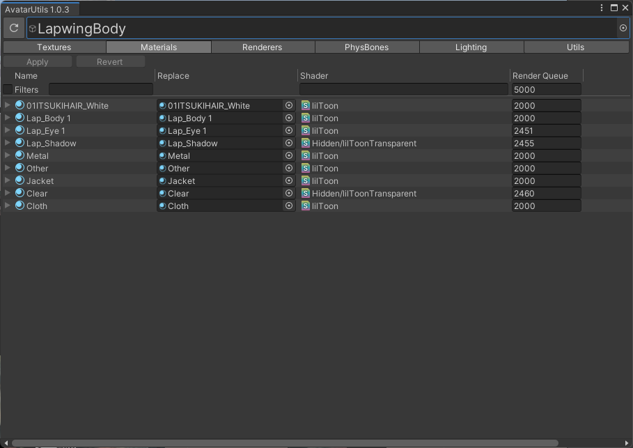Click shader icon for Clear material row
633x448 pixels.
(306, 194)
